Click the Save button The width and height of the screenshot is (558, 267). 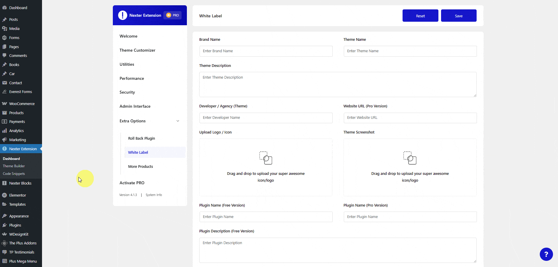pos(458,16)
